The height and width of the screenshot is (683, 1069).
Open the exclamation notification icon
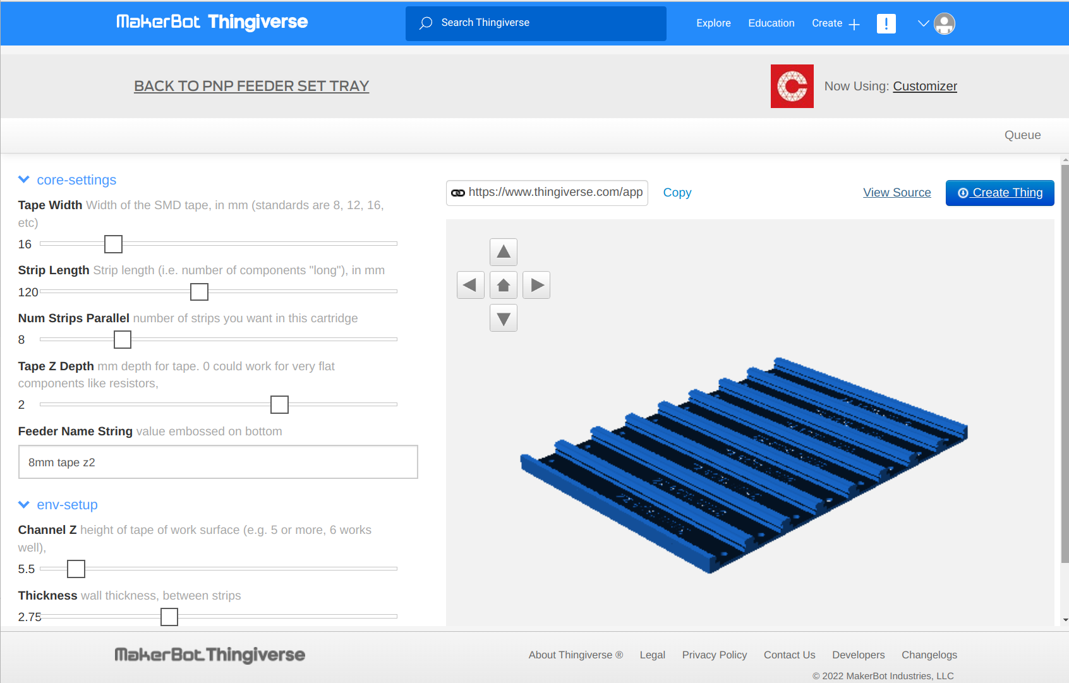[886, 24]
